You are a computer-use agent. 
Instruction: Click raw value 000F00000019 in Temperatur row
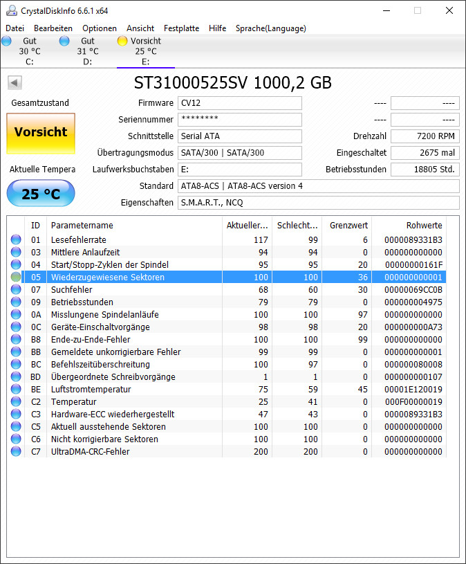click(413, 402)
